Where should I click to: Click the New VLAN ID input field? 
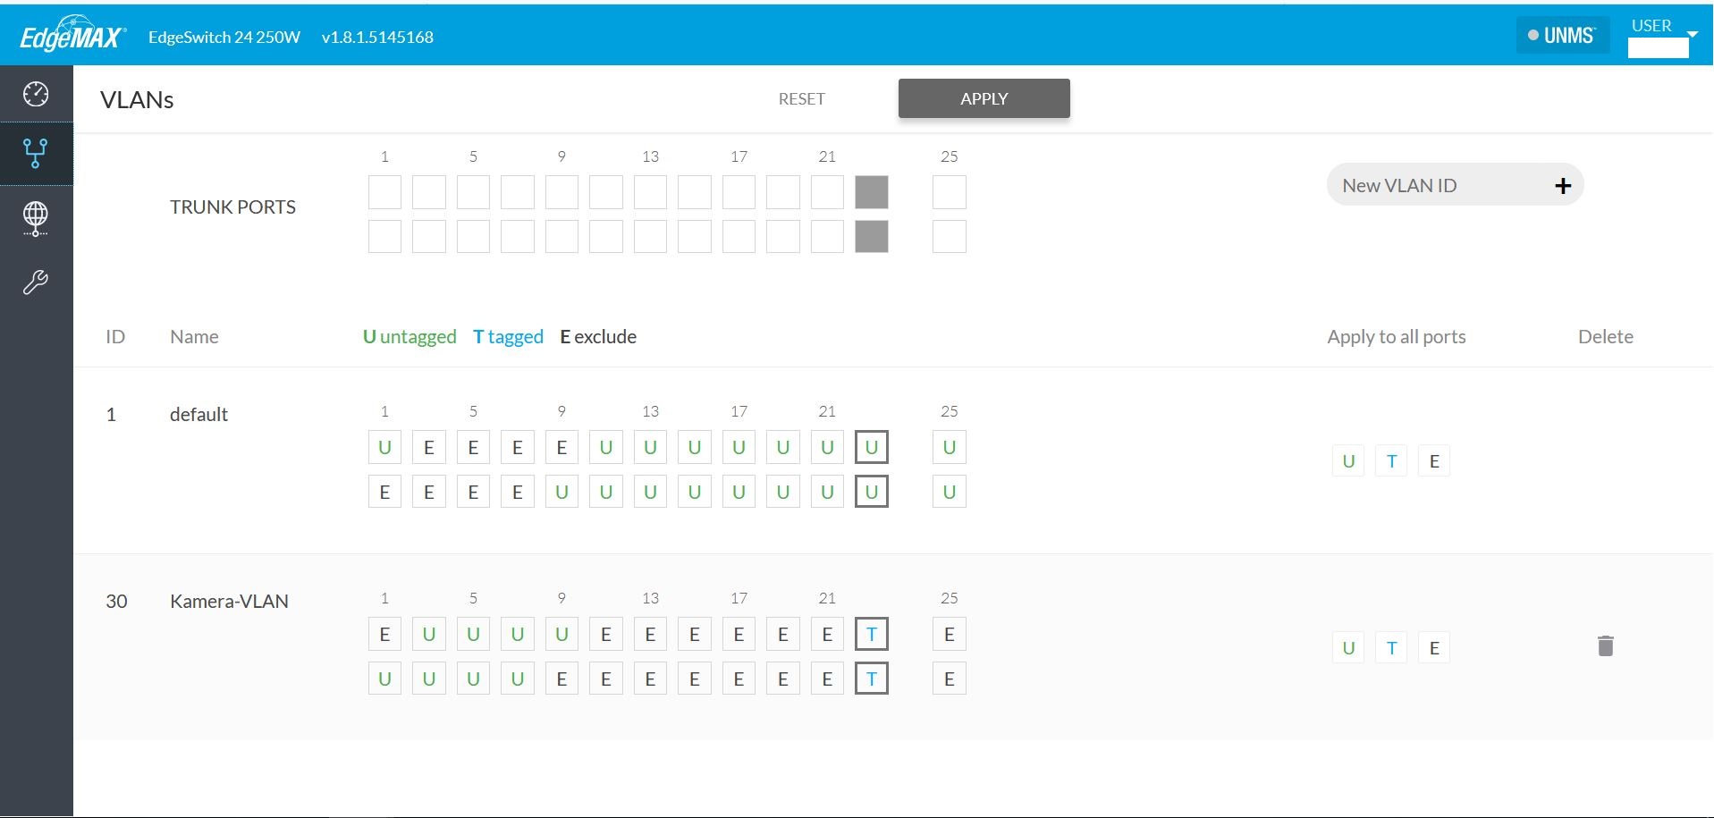1440,186
